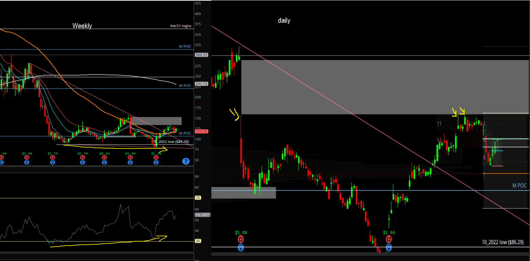
Task: Select the red 117.12 current price label
Action: click(x=201, y=131)
